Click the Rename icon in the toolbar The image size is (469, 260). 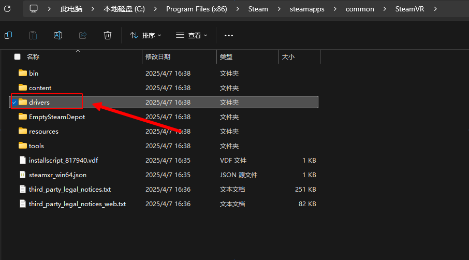58,35
